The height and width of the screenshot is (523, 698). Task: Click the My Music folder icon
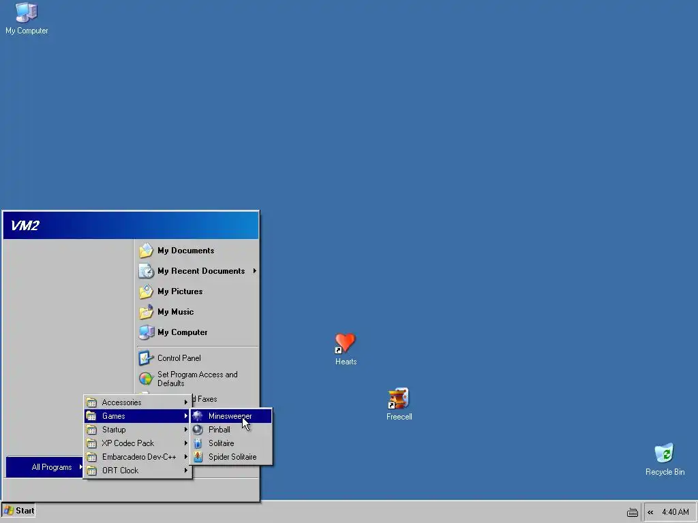click(146, 312)
